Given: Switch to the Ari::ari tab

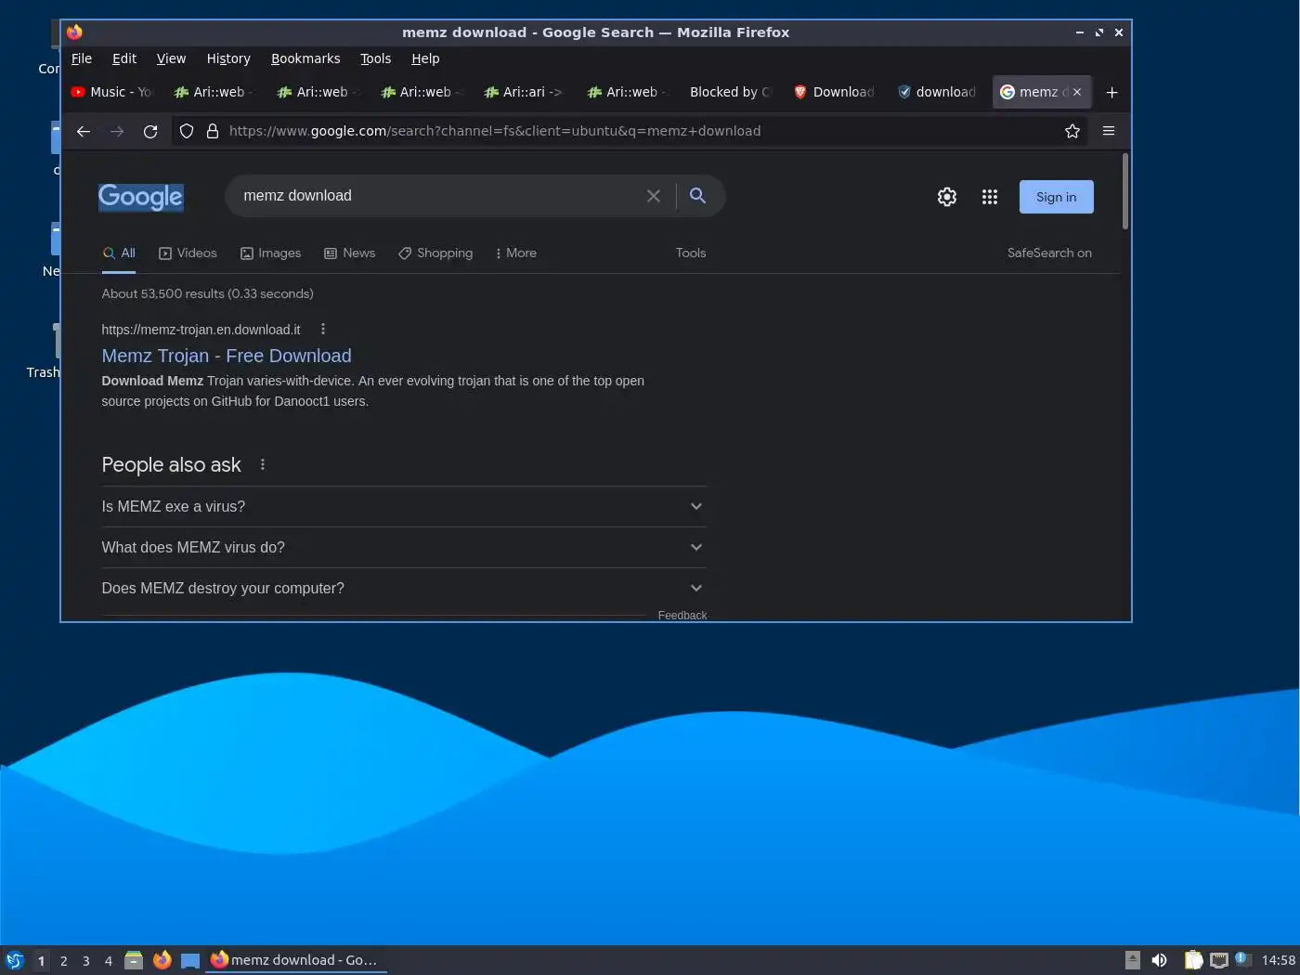Looking at the screenshot, I should coord(525,92).
